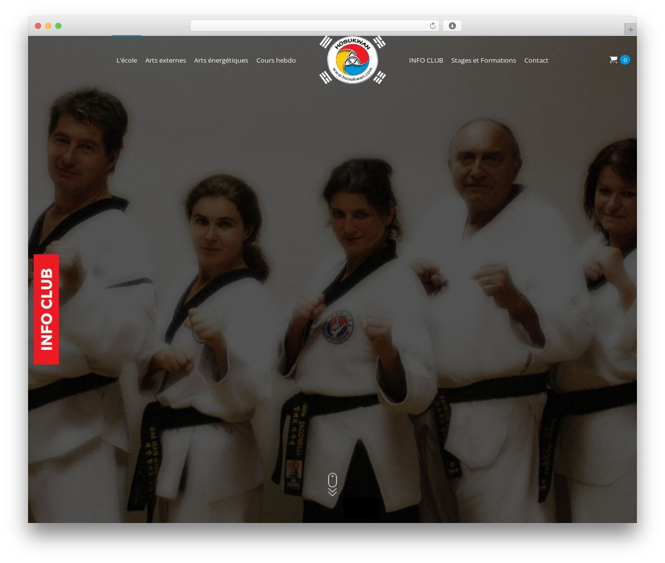
Task: Focus the browser address bar
Action: pos(315,26)
